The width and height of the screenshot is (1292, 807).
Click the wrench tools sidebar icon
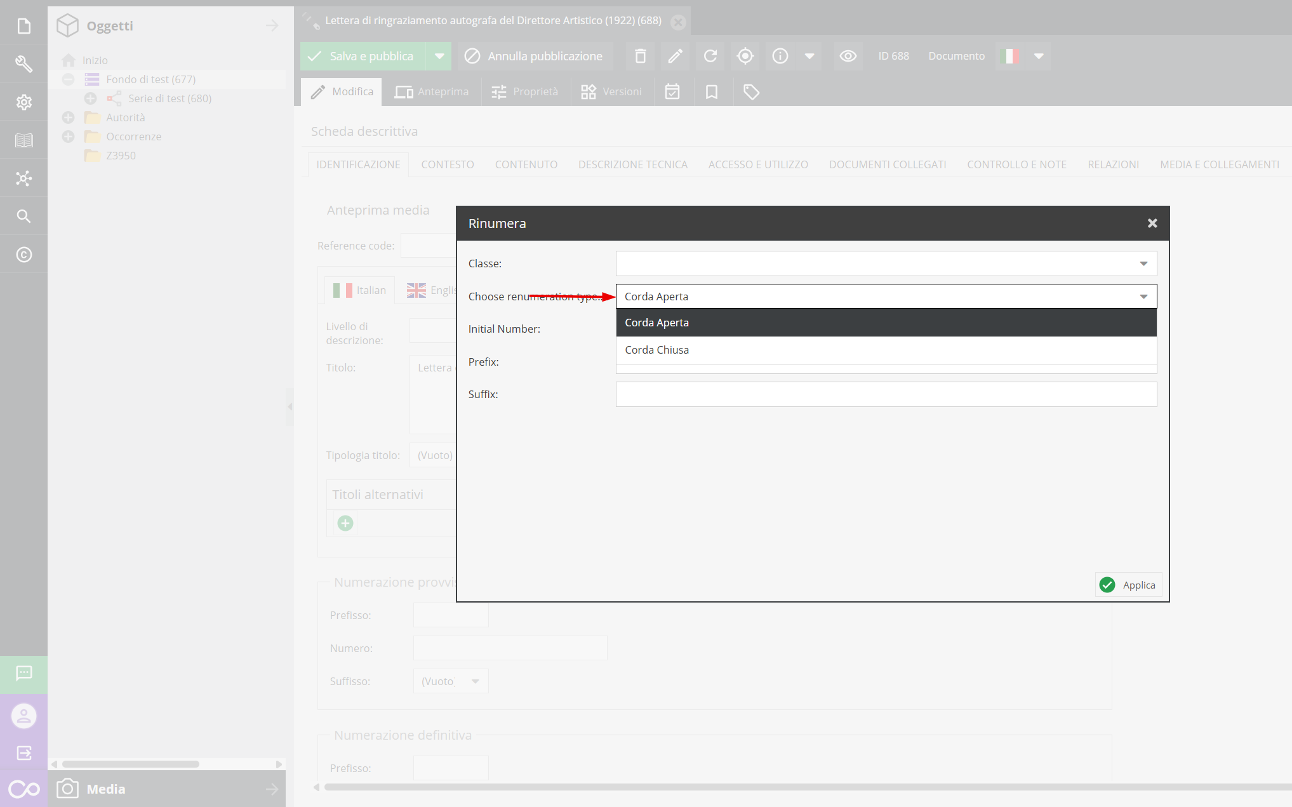tap(23, 63)
